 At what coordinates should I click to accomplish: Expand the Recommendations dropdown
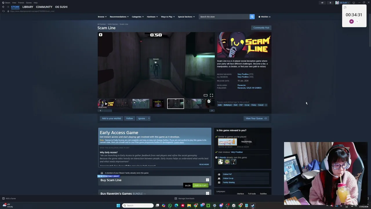click(119, 17)
